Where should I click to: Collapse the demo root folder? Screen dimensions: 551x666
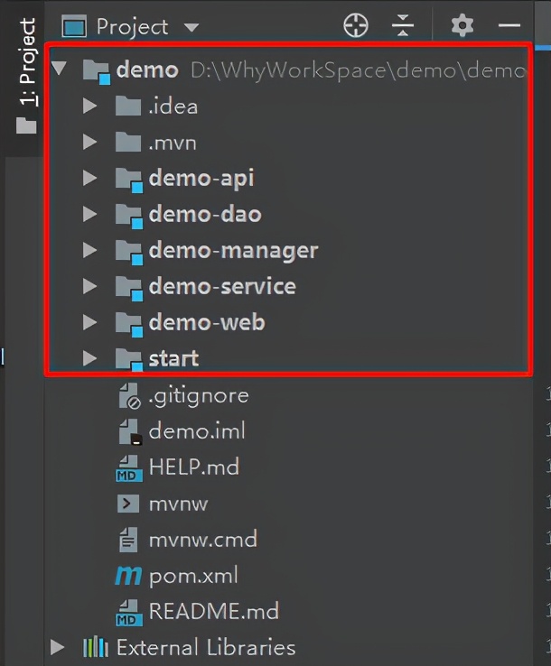point(60,69)
